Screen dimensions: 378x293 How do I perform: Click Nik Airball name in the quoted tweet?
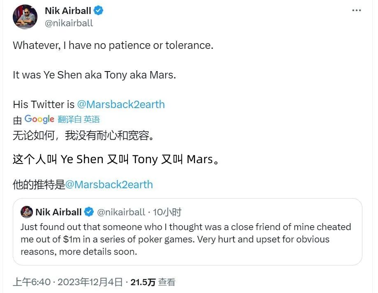(58, 212)
